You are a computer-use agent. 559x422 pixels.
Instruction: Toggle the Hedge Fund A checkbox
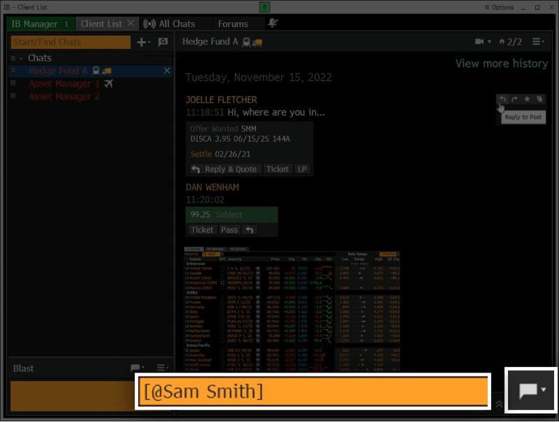(x=13, y=71)
